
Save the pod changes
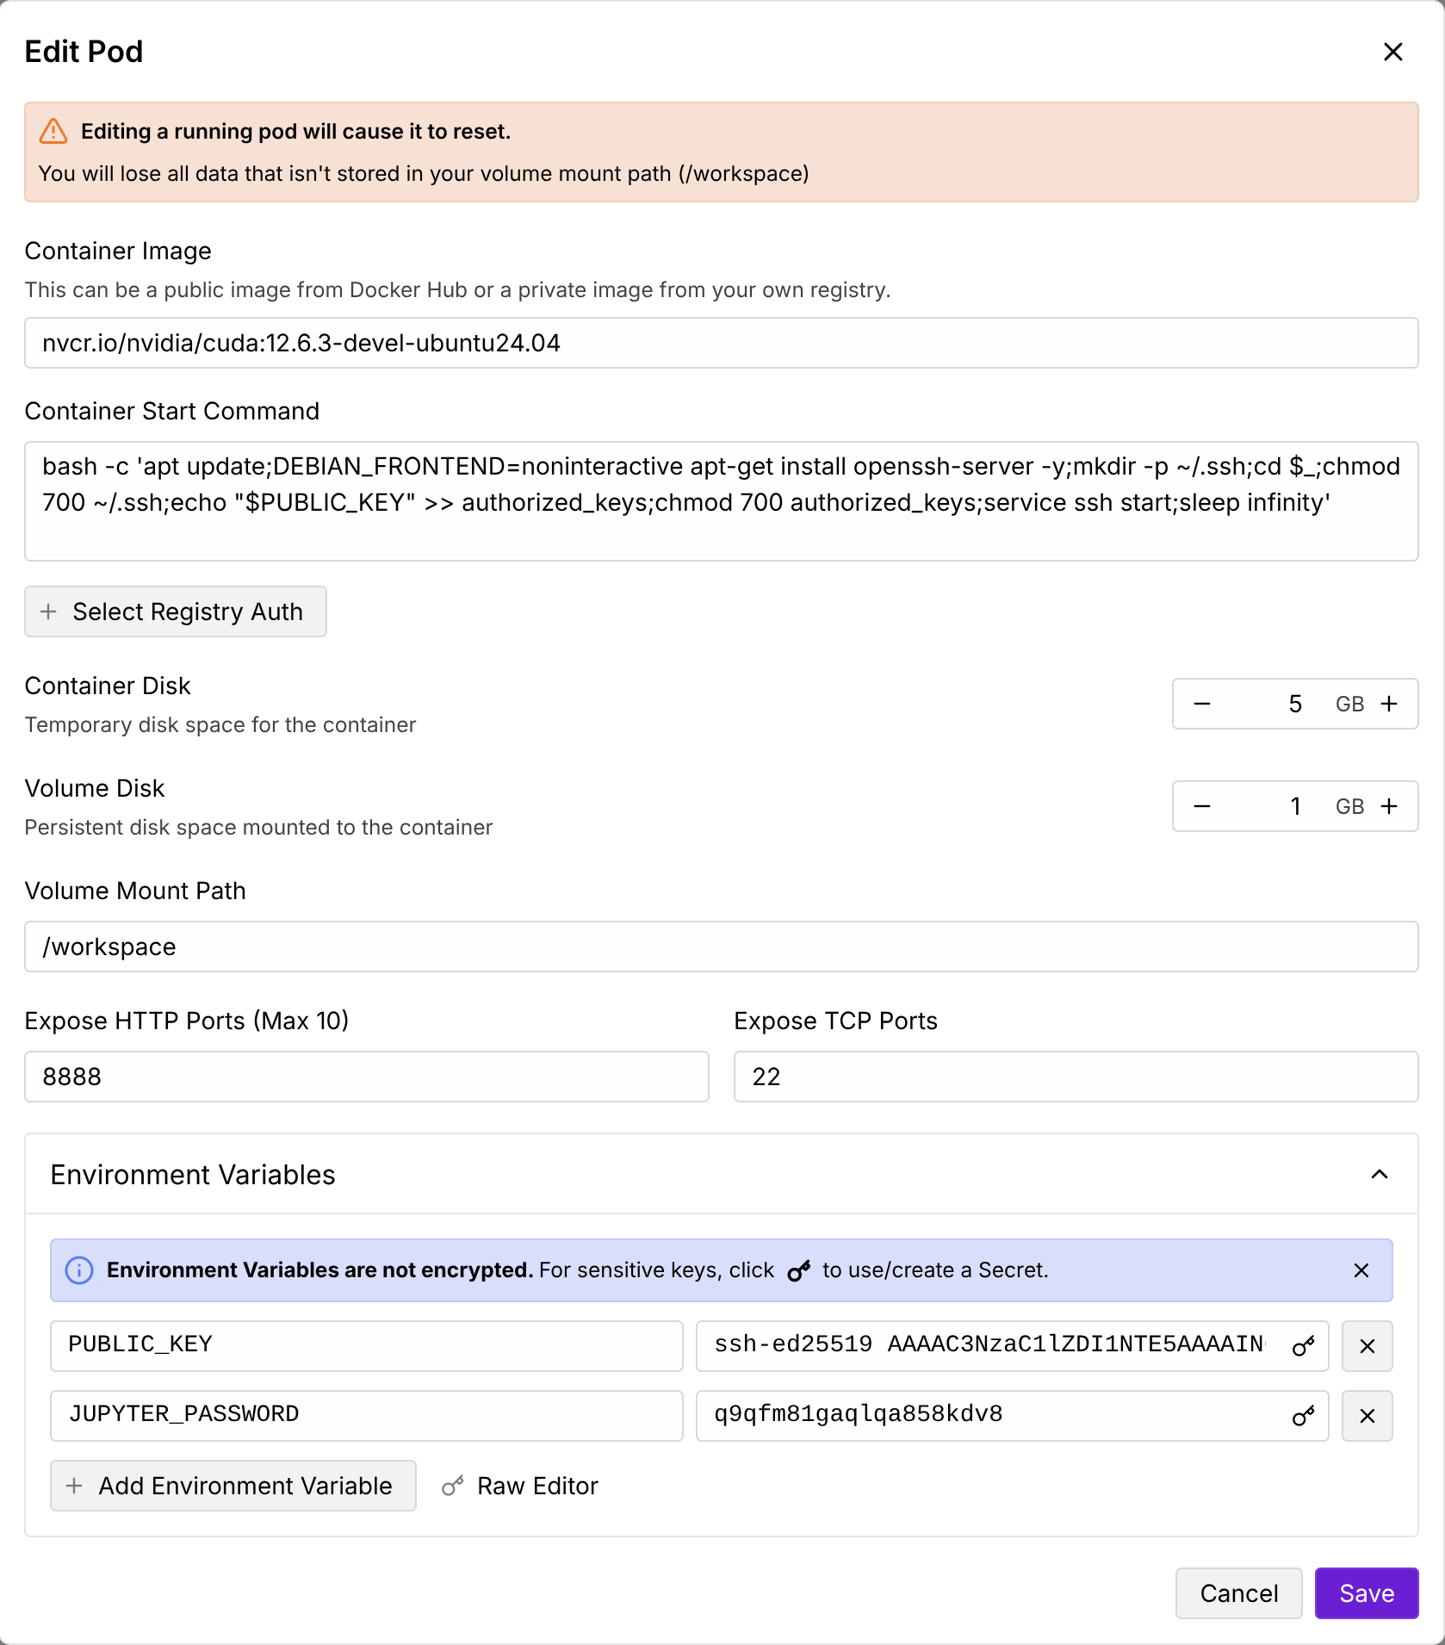(1366, 1593)
